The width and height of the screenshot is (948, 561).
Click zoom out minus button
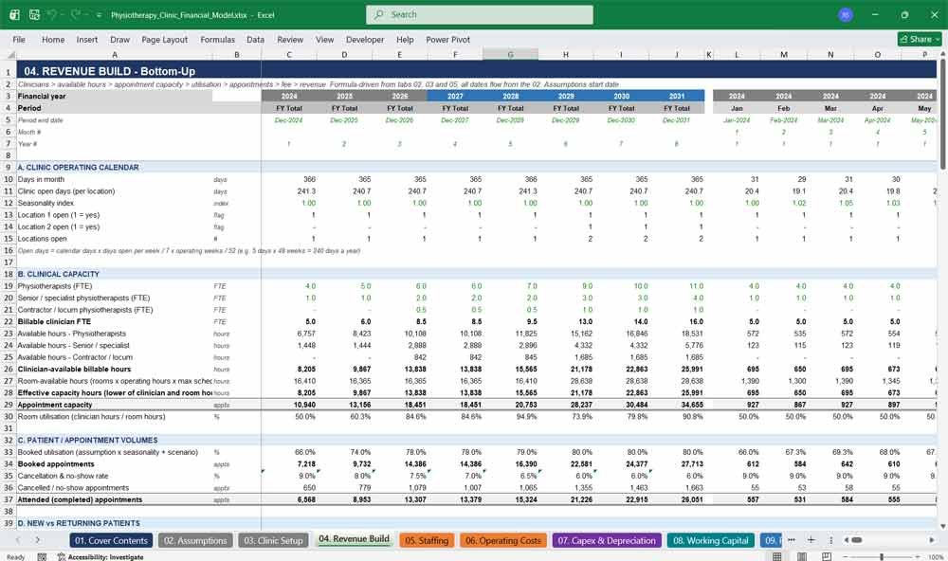846,557
